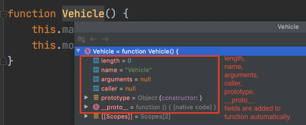Viewport: 306px width, 125px height.
Task: Click the forward arrow in popup toolbar
Action: point(105,39)
